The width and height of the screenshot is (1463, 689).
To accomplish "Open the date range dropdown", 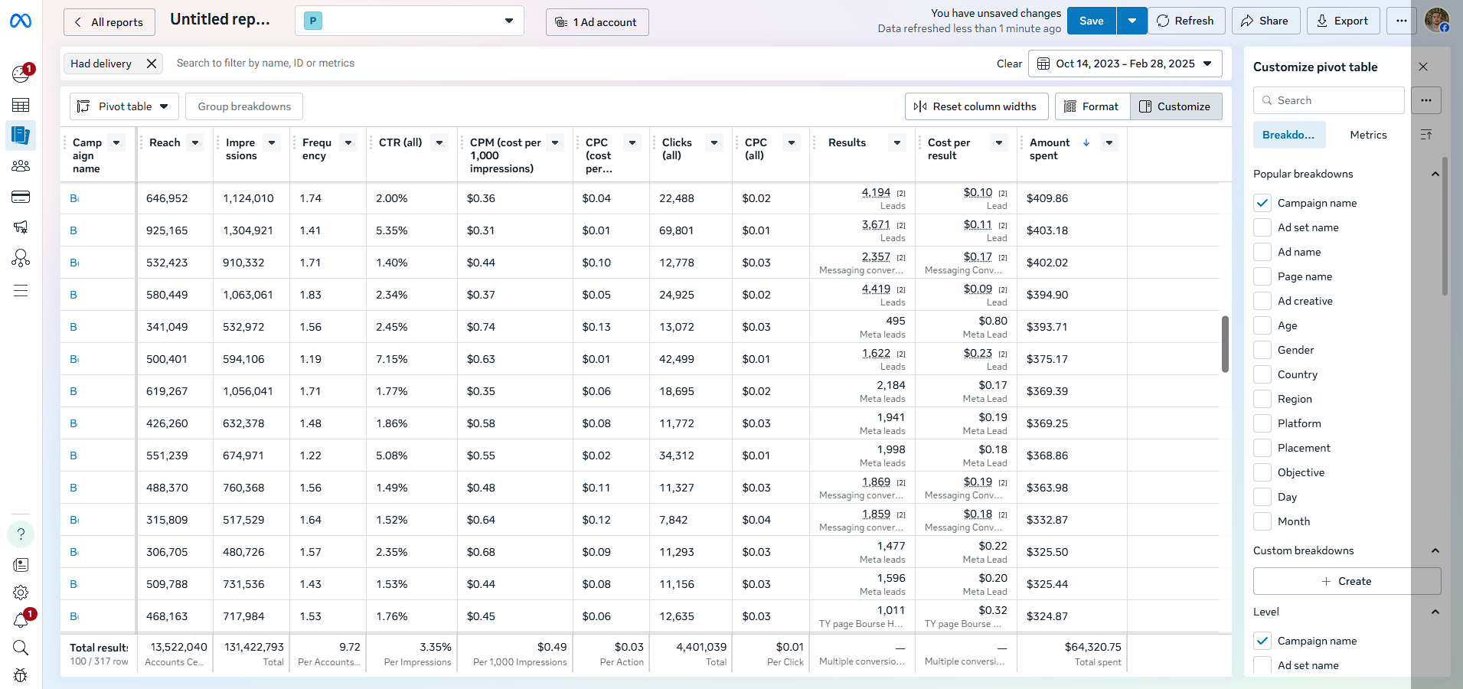I will coord(1125,64).
